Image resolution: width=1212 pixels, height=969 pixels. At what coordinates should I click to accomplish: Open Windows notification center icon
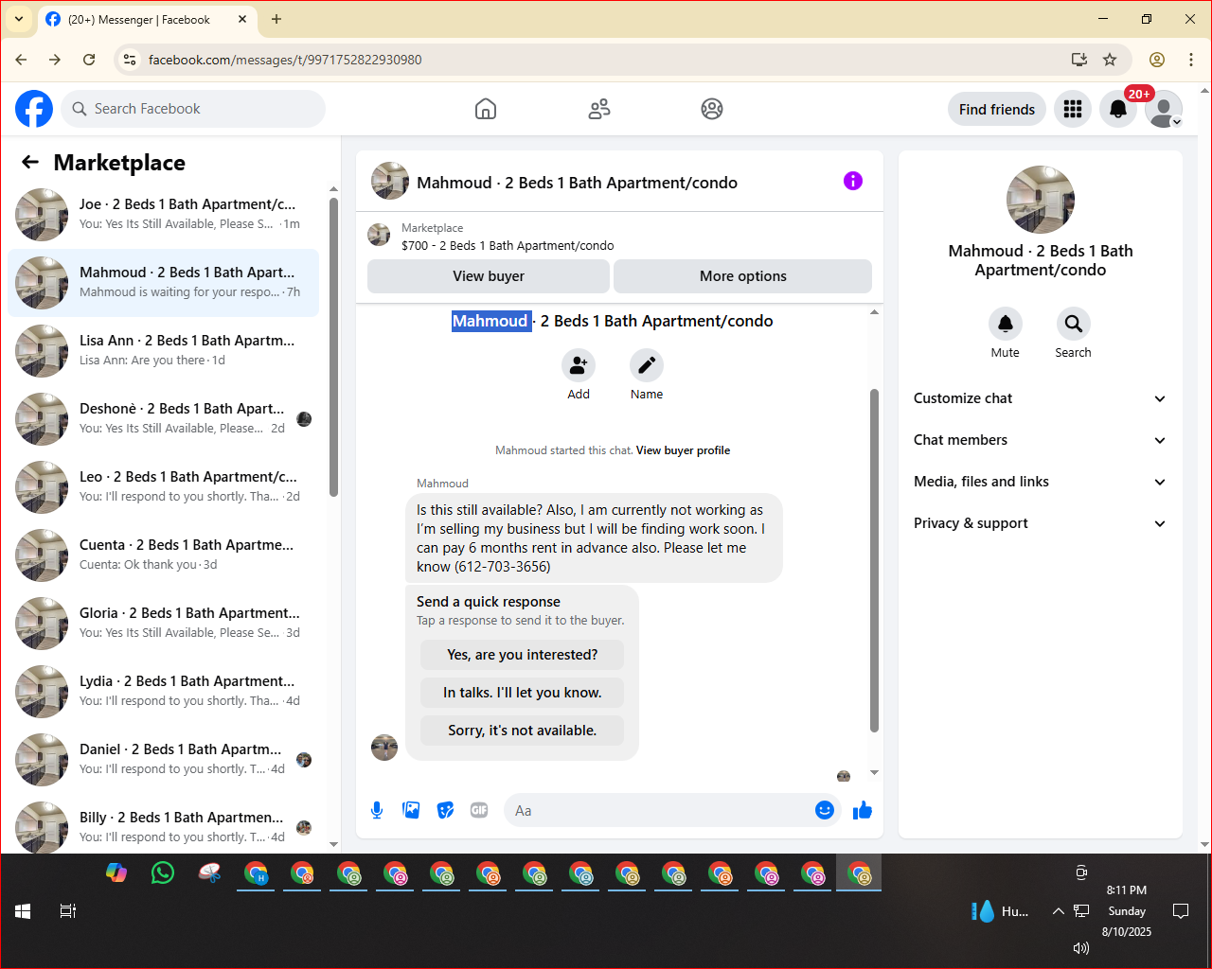(1181, 911)
